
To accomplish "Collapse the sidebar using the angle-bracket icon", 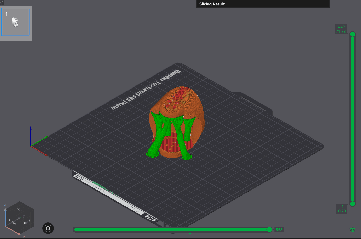I will (2, 2).
